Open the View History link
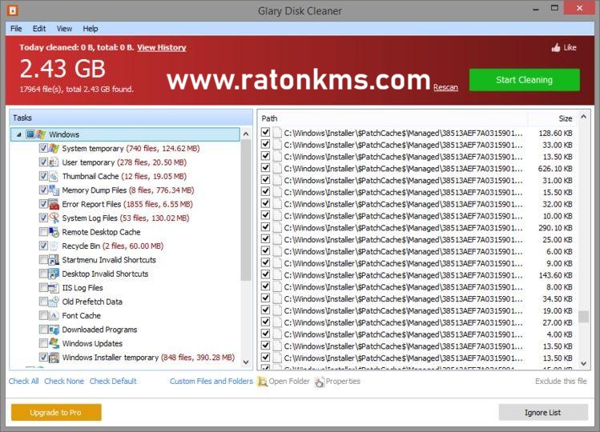This screenshot has width=600, height=432. pos(162,47)
